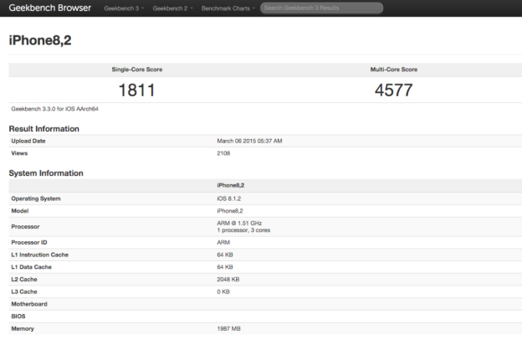Image resolution: width=522 pixels, height=340 pixels.
Task: Click the Multi-Core Score column header
Action: click(393, 70)
